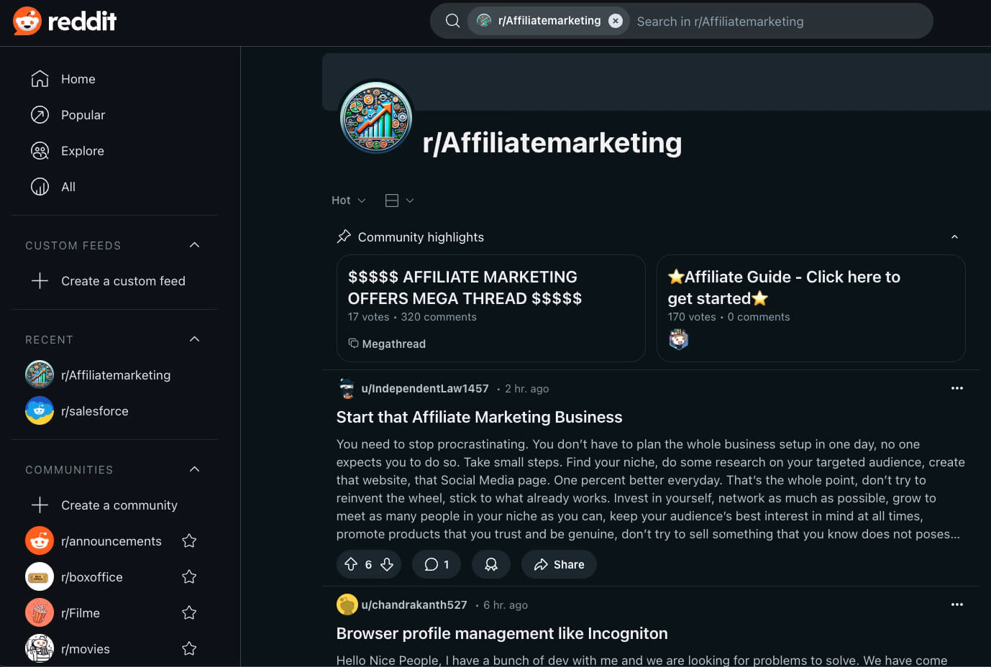Star the r/movies community
Screen dimensions: 991x667
tap(189, 649)
